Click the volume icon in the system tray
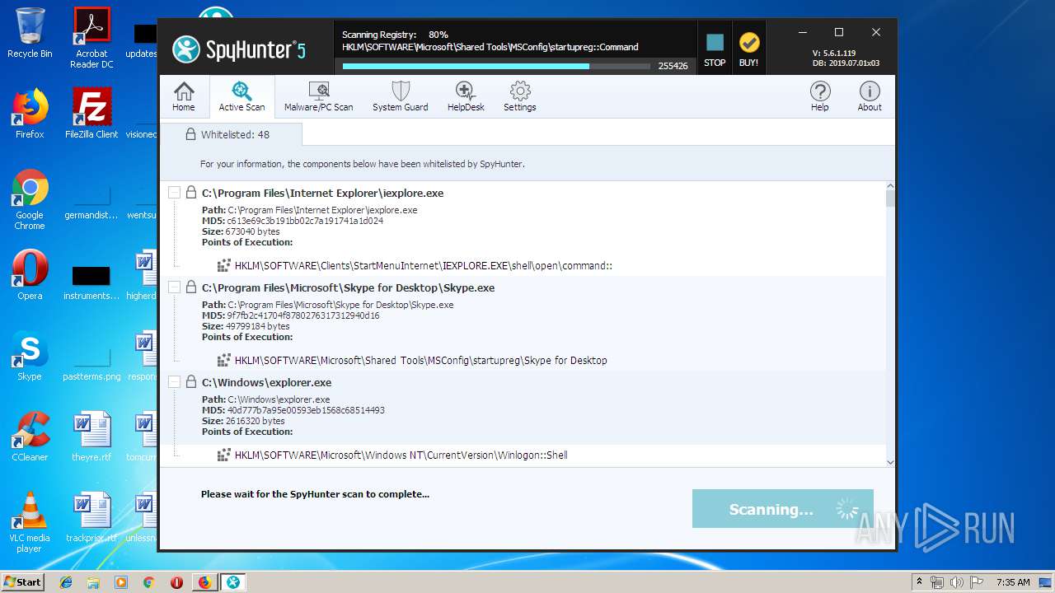This screenshot has width=1055, height=593. (958, 581)
